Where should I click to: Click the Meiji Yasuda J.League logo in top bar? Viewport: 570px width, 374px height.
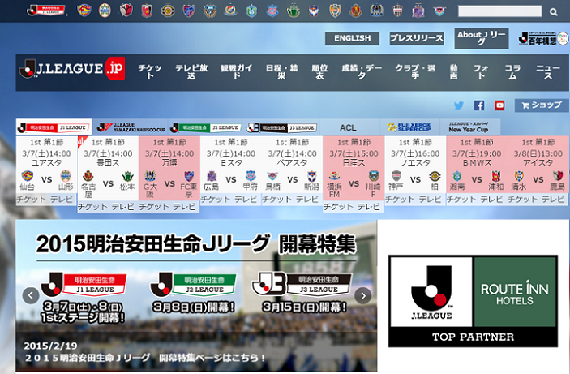(46, 11)
